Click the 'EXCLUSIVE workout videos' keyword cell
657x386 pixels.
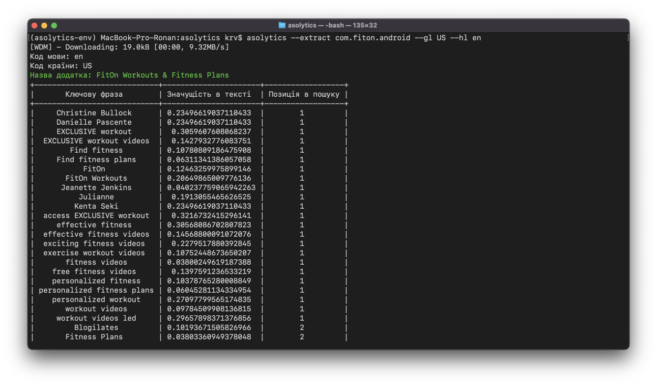tap(96, 141)
